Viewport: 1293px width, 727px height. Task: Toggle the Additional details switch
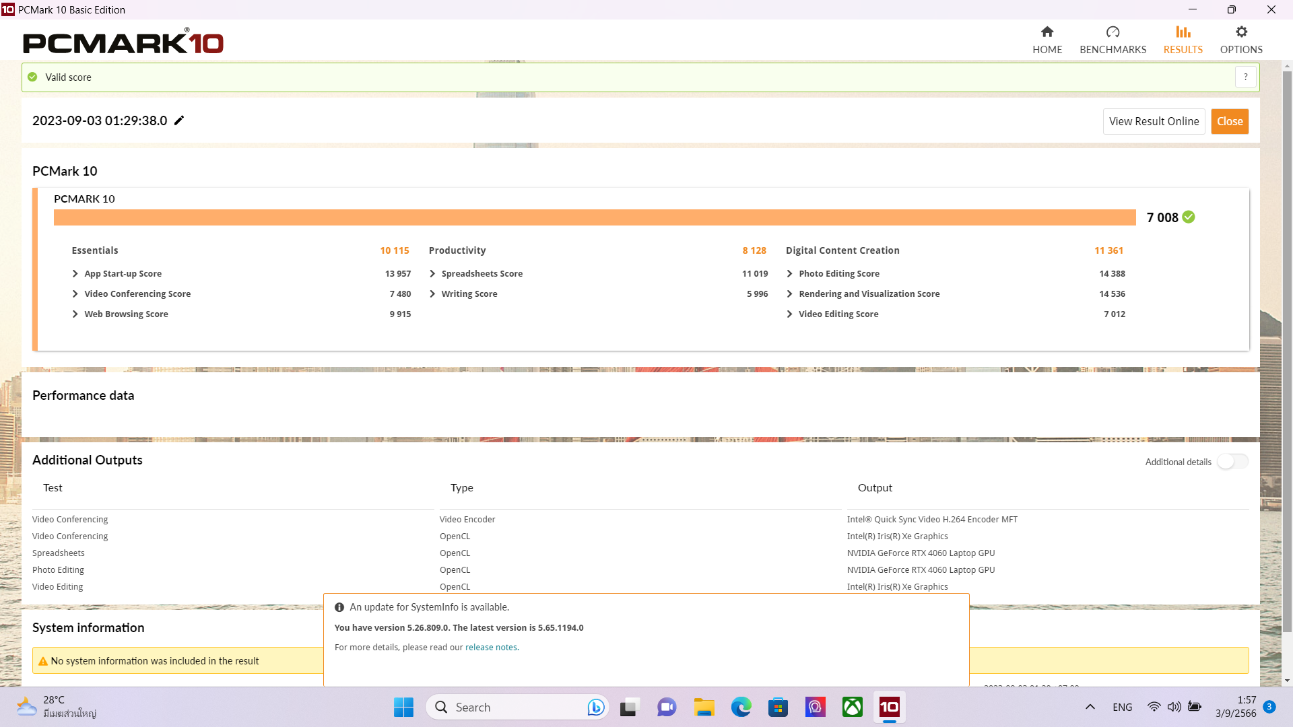pos(1232,461)
